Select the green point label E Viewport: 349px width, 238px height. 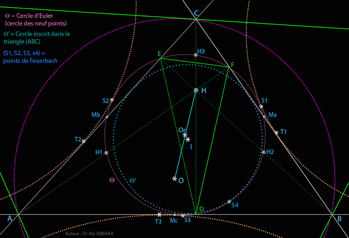[x=159, y=53]
